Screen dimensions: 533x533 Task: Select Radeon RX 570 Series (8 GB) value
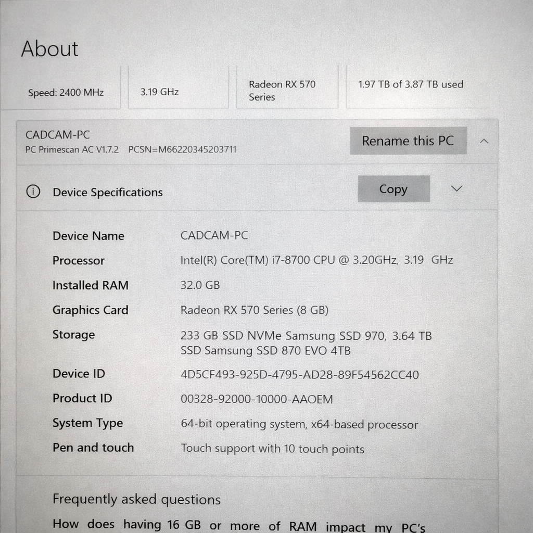(x=254, y=310)
